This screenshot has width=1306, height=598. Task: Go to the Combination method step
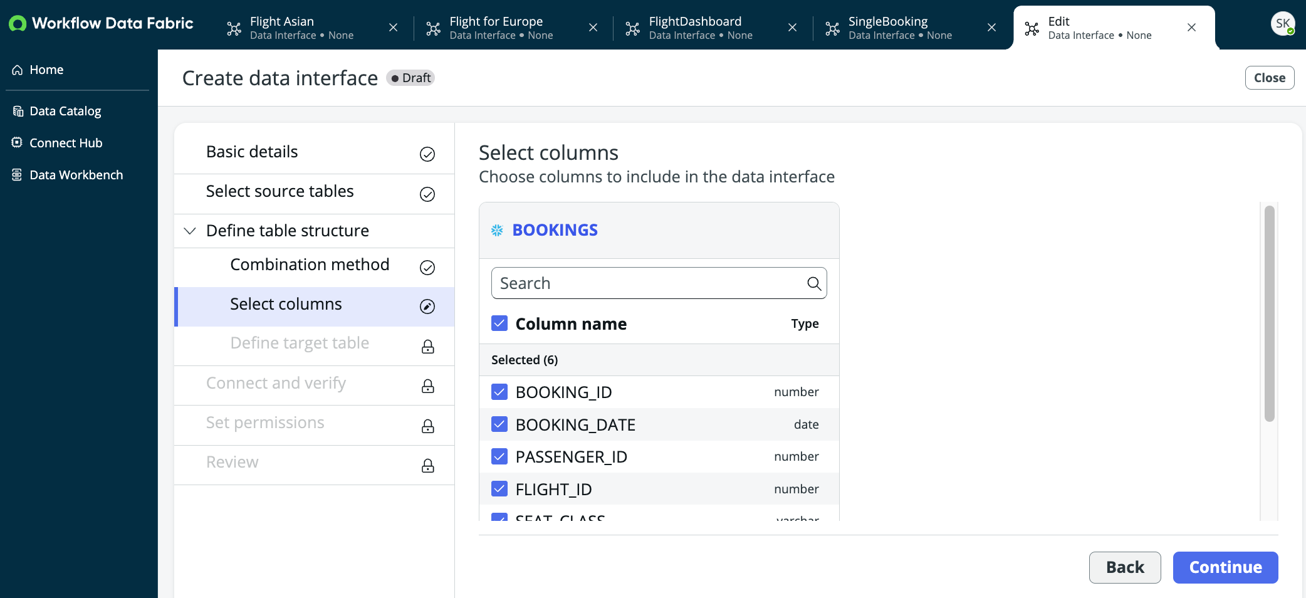(x=314, y=268)
